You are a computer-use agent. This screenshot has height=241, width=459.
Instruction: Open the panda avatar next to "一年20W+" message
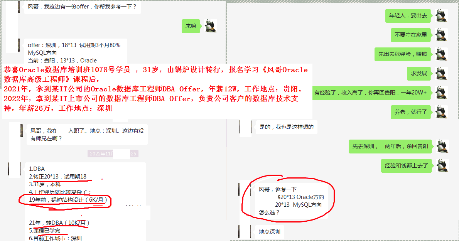coord(441,93)
